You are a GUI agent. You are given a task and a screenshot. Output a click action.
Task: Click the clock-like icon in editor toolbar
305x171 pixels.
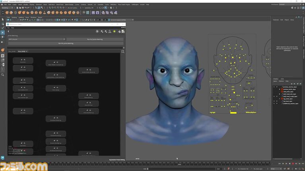97,31
